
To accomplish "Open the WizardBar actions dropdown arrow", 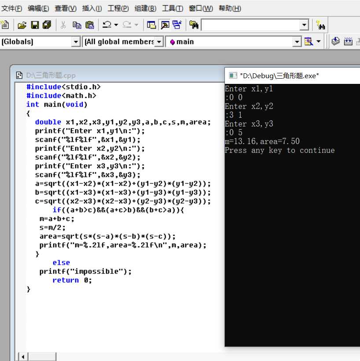I will pos(319,42).
